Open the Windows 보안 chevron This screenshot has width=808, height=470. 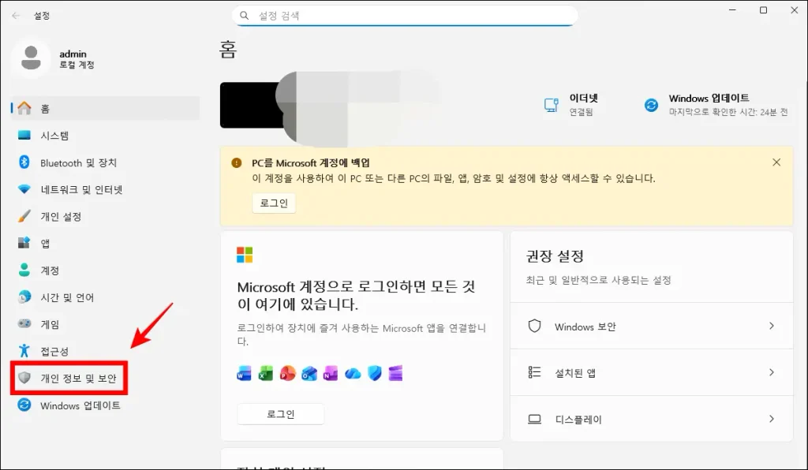click(772, 326)
